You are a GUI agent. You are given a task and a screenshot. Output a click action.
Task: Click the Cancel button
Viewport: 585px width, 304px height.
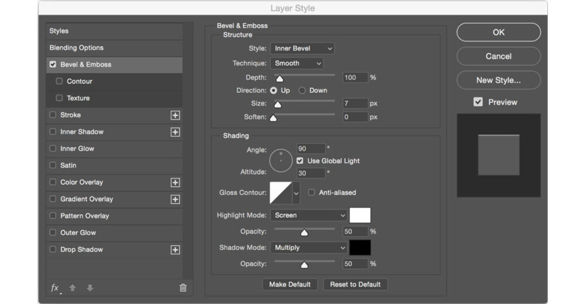click(499, 56)
